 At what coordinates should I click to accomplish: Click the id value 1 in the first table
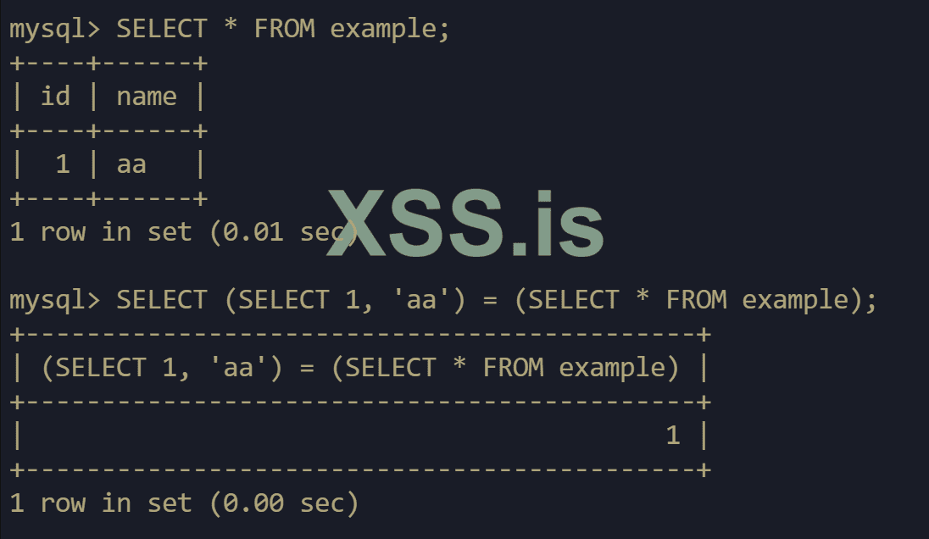click(x=63, y=164)
